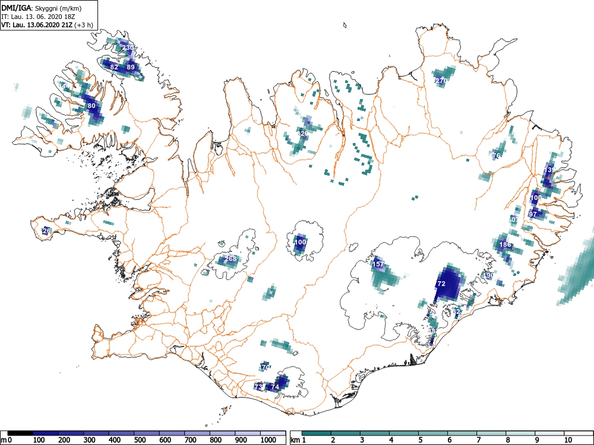Screen dimensions: 594x445
Task: Click the '700' legend tick label
Action: coord(191,440)
